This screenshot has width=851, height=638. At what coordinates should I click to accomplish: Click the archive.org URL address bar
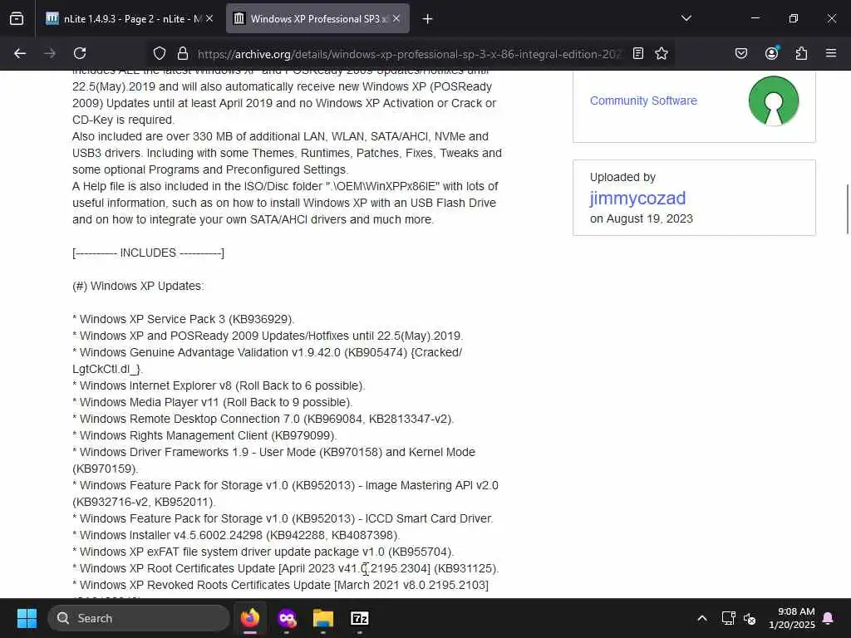pyautogui.click(x=409, y=54)
